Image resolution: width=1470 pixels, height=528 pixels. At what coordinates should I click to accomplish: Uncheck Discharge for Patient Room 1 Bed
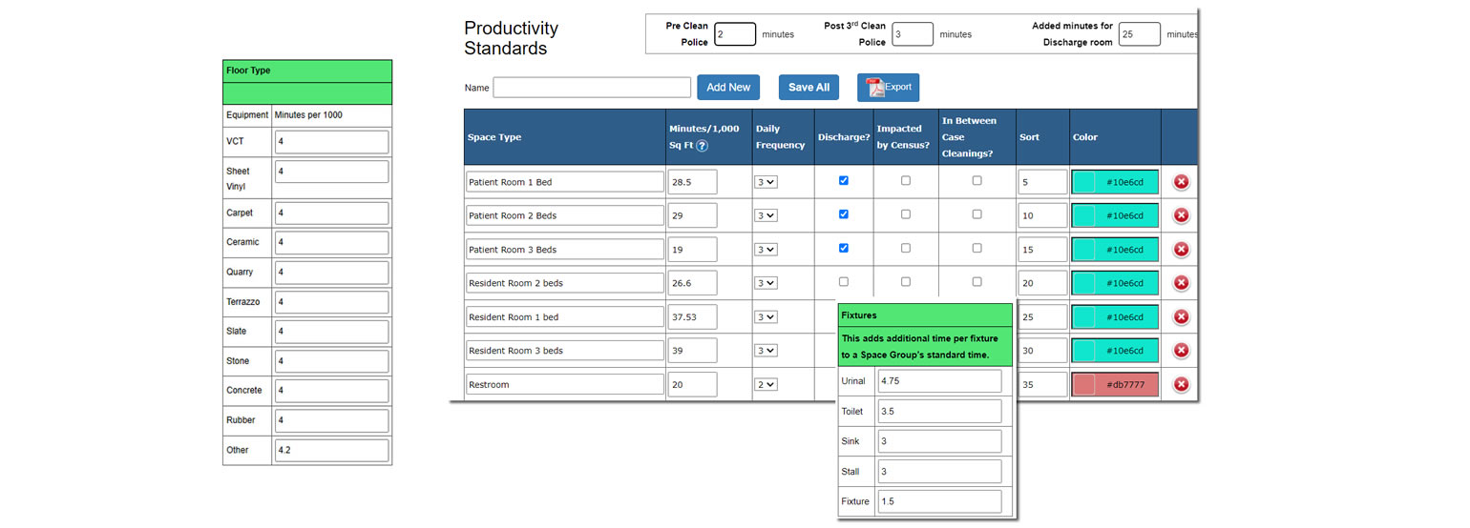click(x=843, y=180)
